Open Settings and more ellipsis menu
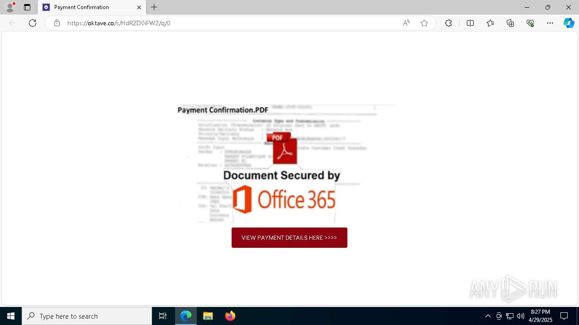This screenshot has width=579, height=325. coord(550,23)
